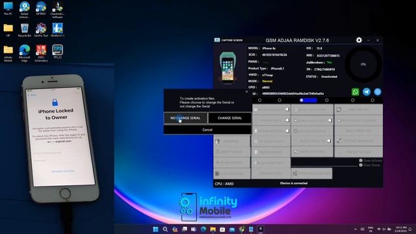The image size is (416, 234).
Task: Open WinRa1n desktop shortcut
Action: coord(57,31)
